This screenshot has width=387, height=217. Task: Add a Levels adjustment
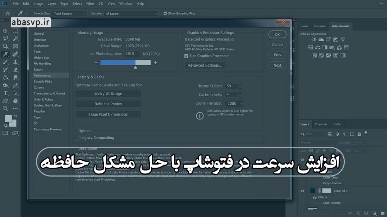321,39
